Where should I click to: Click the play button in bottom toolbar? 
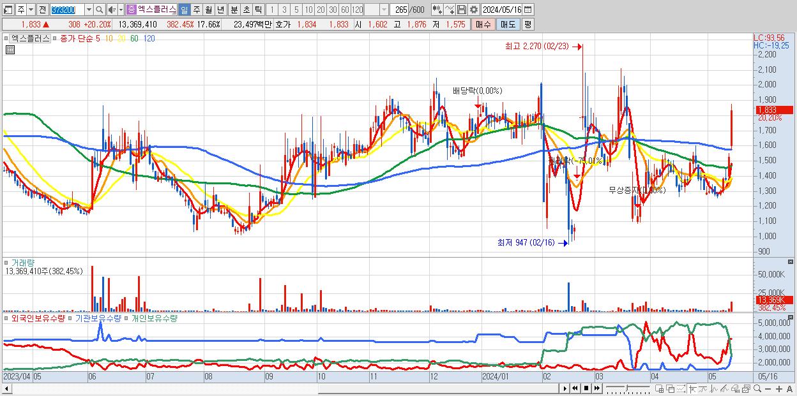[x=565, y=388]
